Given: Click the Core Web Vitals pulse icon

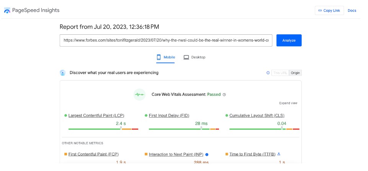Looking at the screenshot, I should tap(139, 94).
